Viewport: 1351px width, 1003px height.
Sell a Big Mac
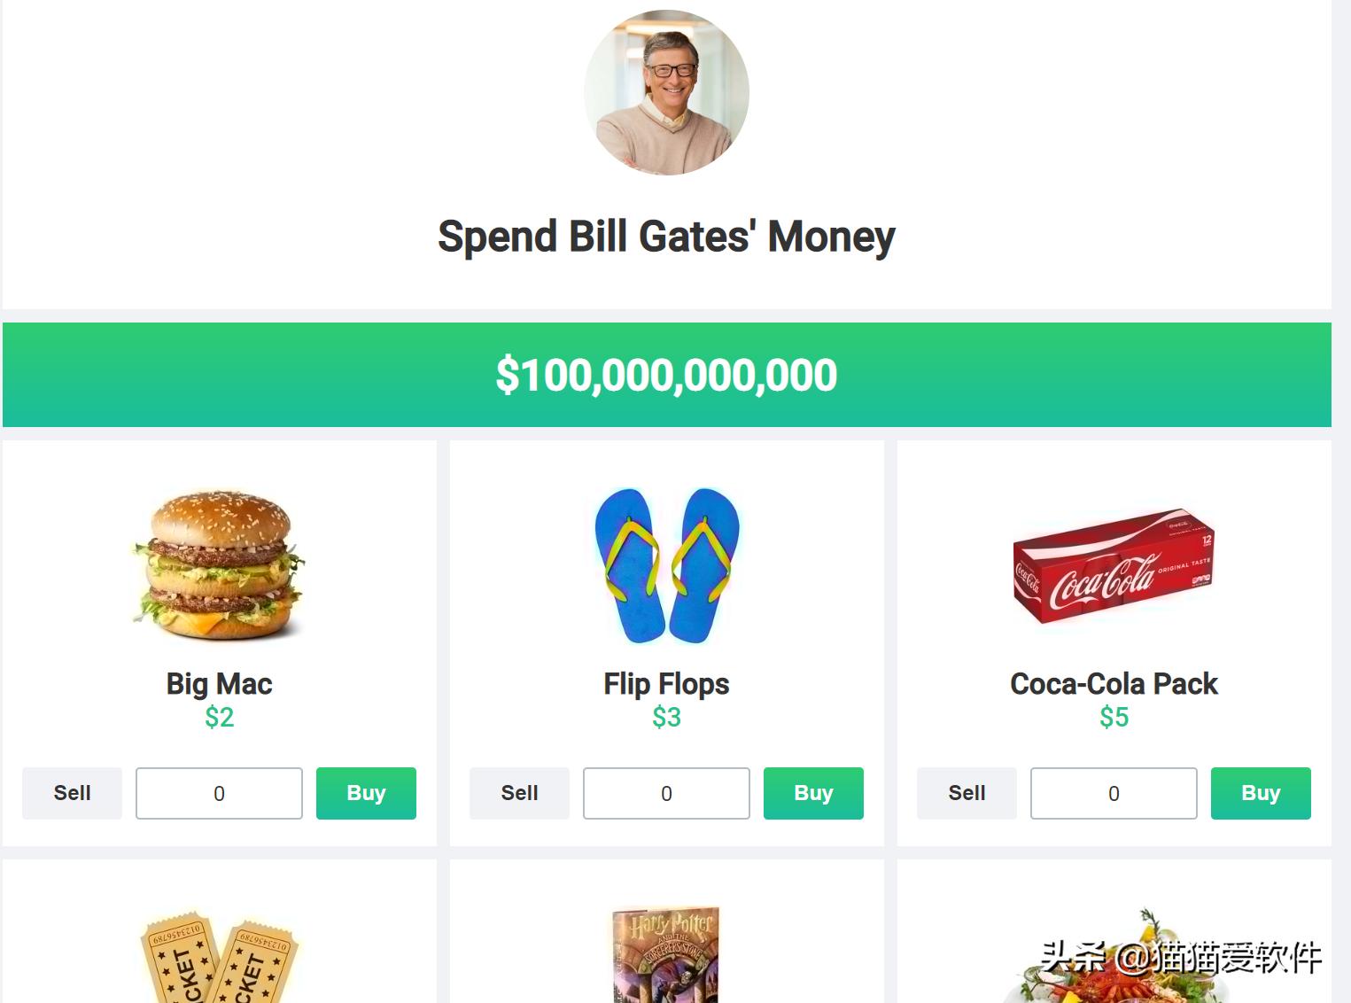72,793
